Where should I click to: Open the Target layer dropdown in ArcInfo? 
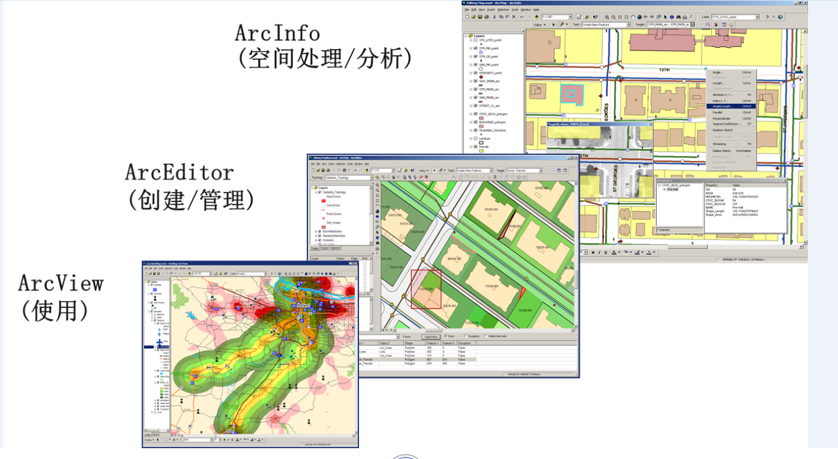(x=692, y=24)
